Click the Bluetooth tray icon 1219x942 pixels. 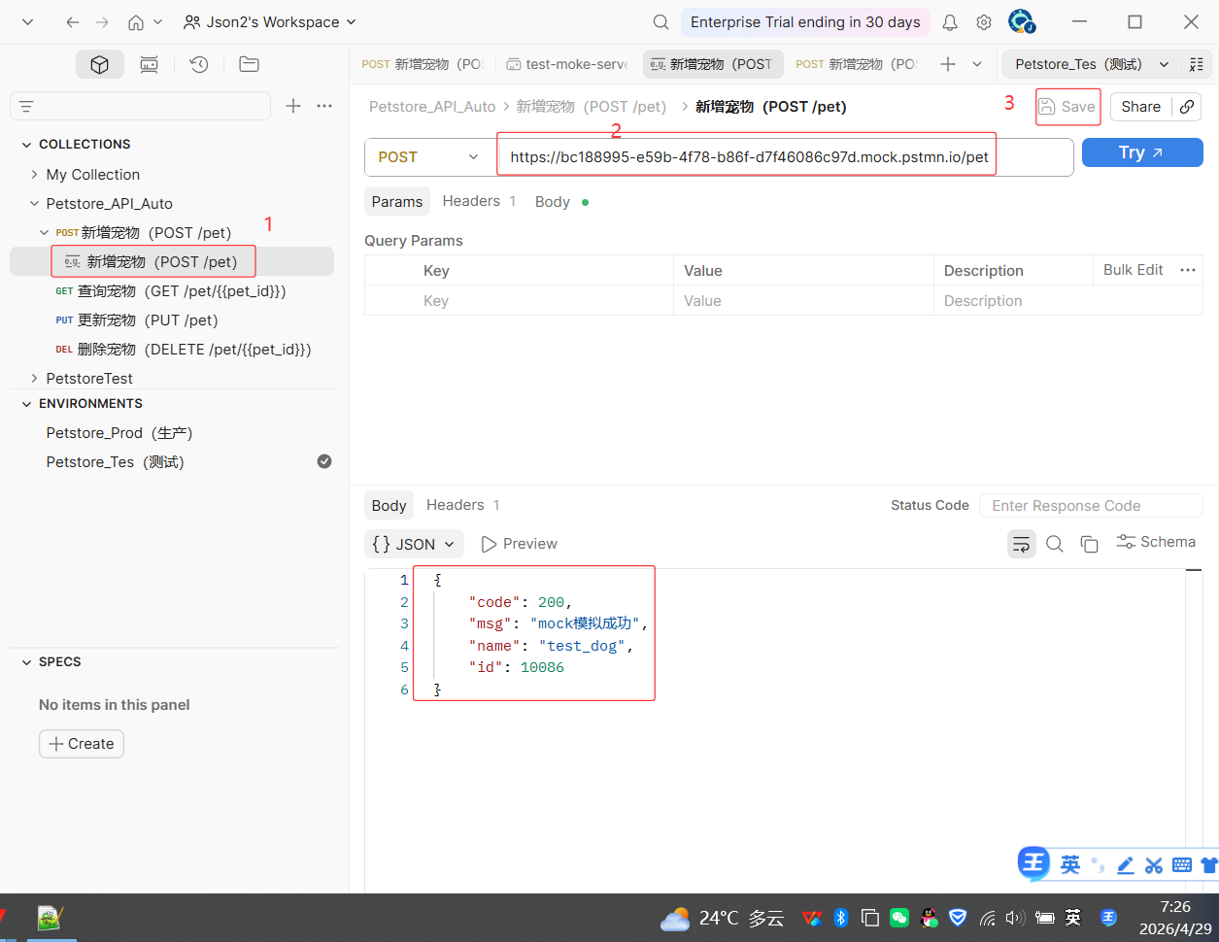pyautogui.click(x=841, y=918)
